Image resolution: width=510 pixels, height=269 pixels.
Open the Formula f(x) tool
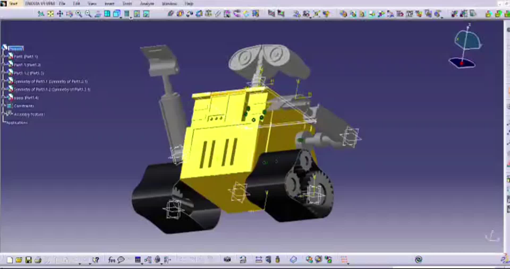(112, 259)
